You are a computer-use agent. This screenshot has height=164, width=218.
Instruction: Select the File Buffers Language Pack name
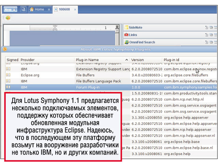coord(98,81)
